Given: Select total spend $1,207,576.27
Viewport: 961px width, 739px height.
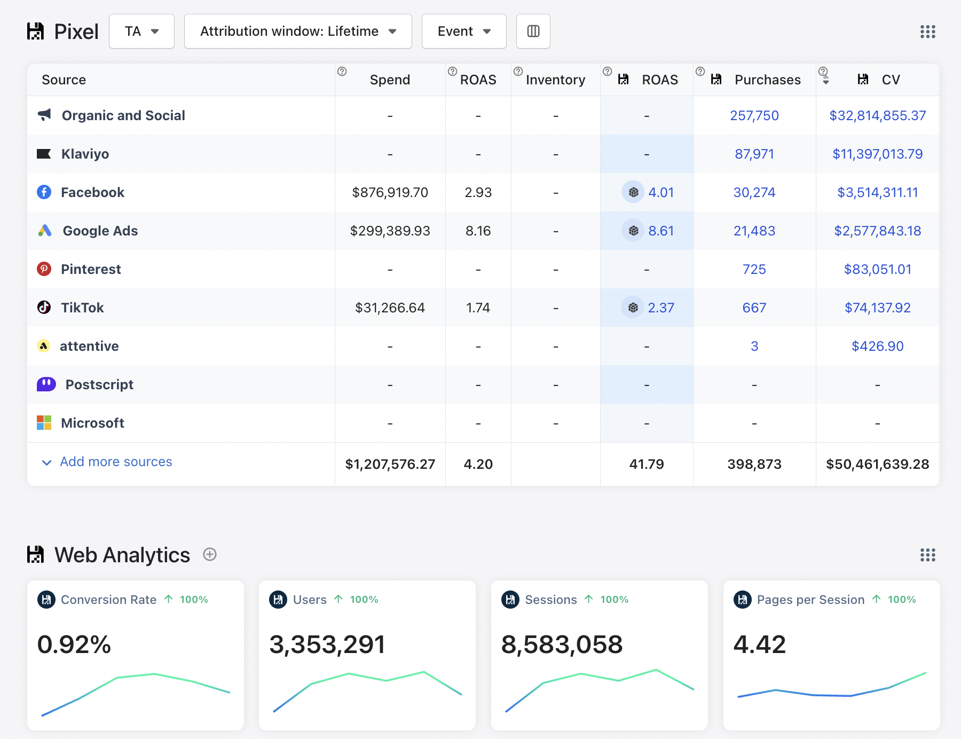Looking at the screenshot, I should point(390,464).
